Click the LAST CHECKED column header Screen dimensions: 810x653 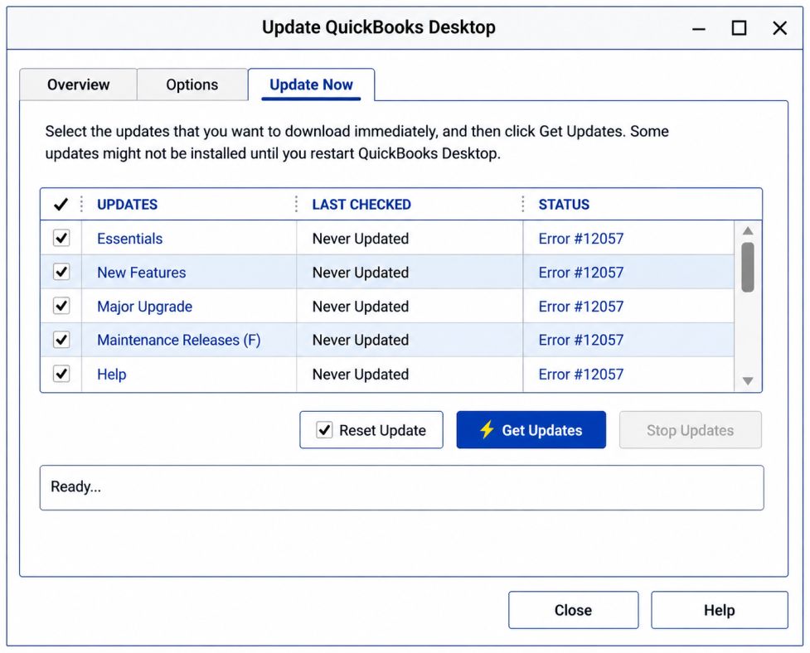pos(361,205)
